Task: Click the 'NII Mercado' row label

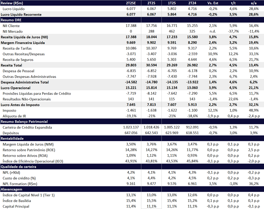Action: tap(13, 31)
